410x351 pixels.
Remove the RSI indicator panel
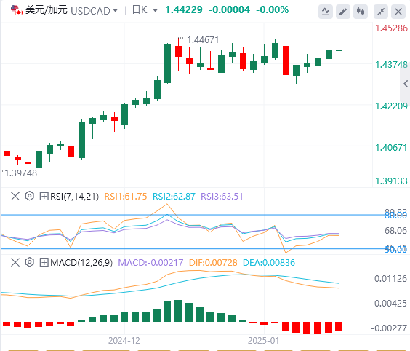[x=15, y=196]
